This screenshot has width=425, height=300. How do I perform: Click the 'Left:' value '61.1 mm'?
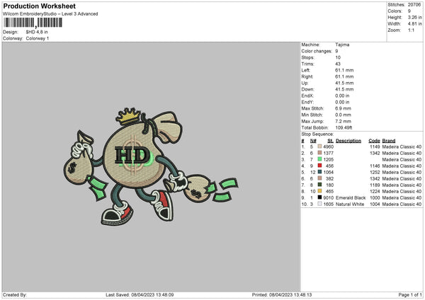click(x=344, y=70)
